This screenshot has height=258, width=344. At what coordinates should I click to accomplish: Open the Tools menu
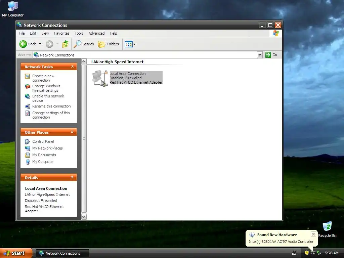point(79,33)
